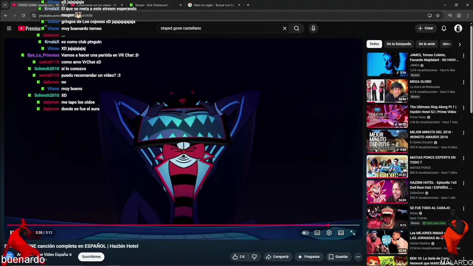Open options menu for the SO HIGH video

click(463, 56)
